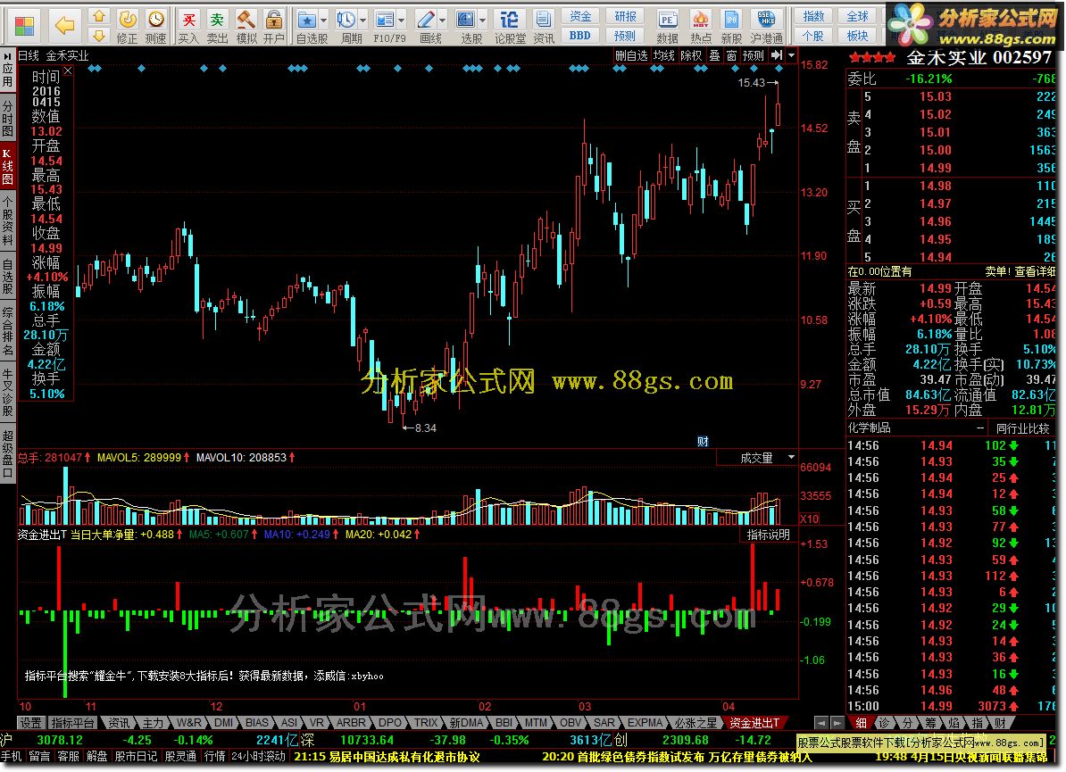Click the up arrow previous-stock icon
Viewport: 1066px width, 772px height.
click(x=99, y=16)
